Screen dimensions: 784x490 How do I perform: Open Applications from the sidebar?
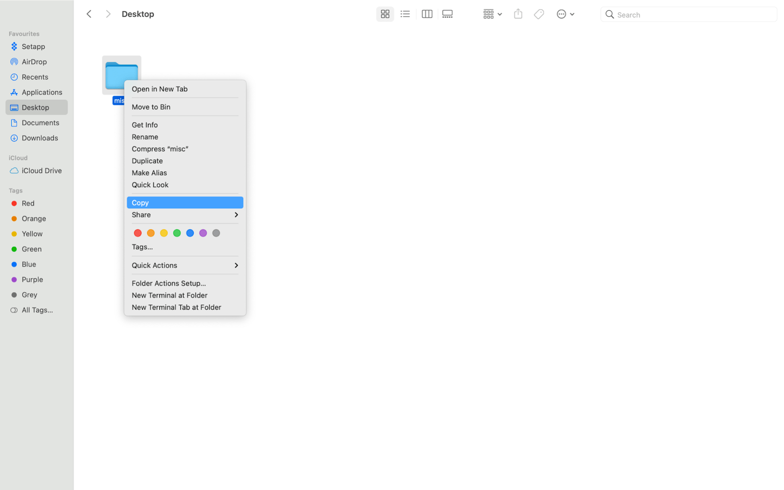point(42,92)
